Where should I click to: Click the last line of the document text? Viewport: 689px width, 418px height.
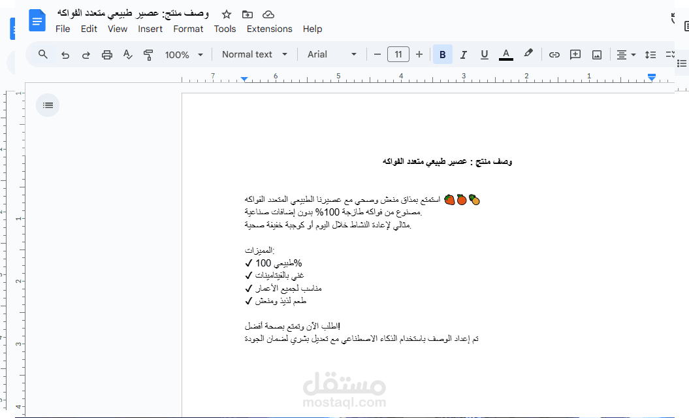point(362,339)
